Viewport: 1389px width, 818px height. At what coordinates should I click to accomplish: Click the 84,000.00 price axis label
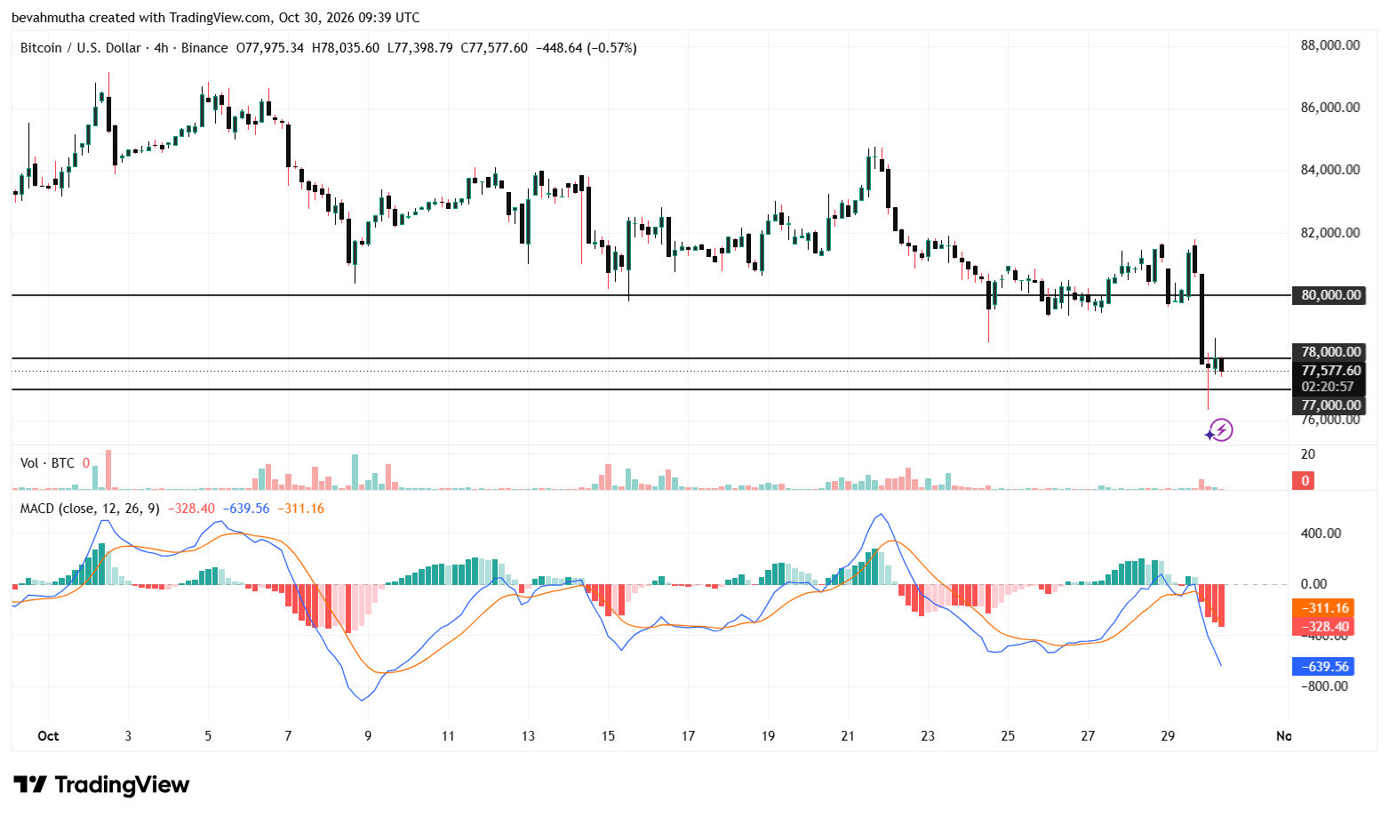tap(1330, 170)
